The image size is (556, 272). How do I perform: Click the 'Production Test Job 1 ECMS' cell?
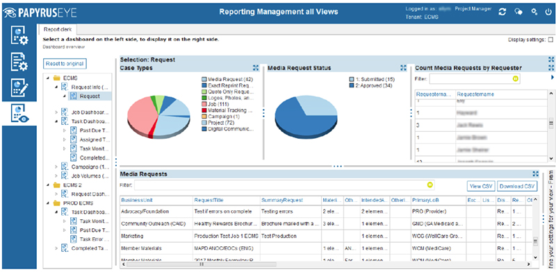point(227,236)
